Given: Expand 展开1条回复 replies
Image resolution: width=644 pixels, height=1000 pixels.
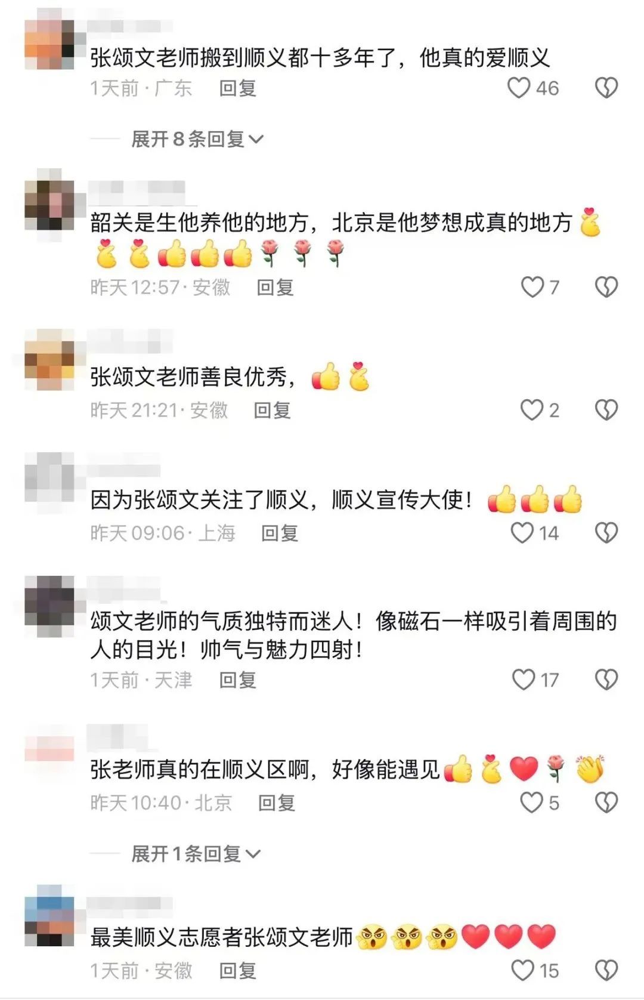Looking at the screenshot, I should coord(196,854).
